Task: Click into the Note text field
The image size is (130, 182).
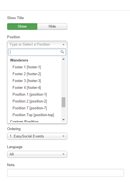Action: click(x=66, y=173)
